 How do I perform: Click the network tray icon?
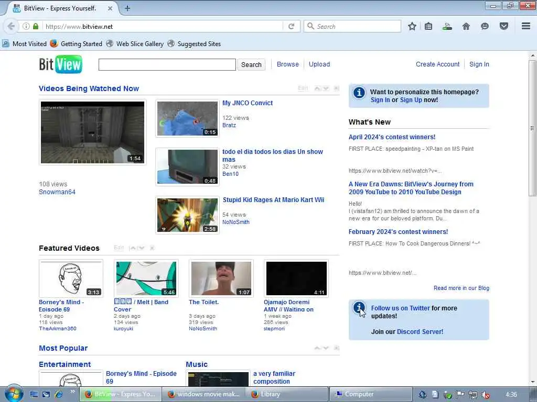click(x=472, y=395)
